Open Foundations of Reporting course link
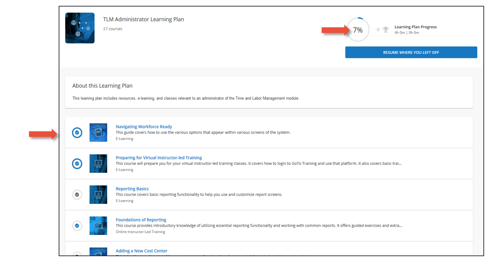492x267 pixels. [141, 220]
